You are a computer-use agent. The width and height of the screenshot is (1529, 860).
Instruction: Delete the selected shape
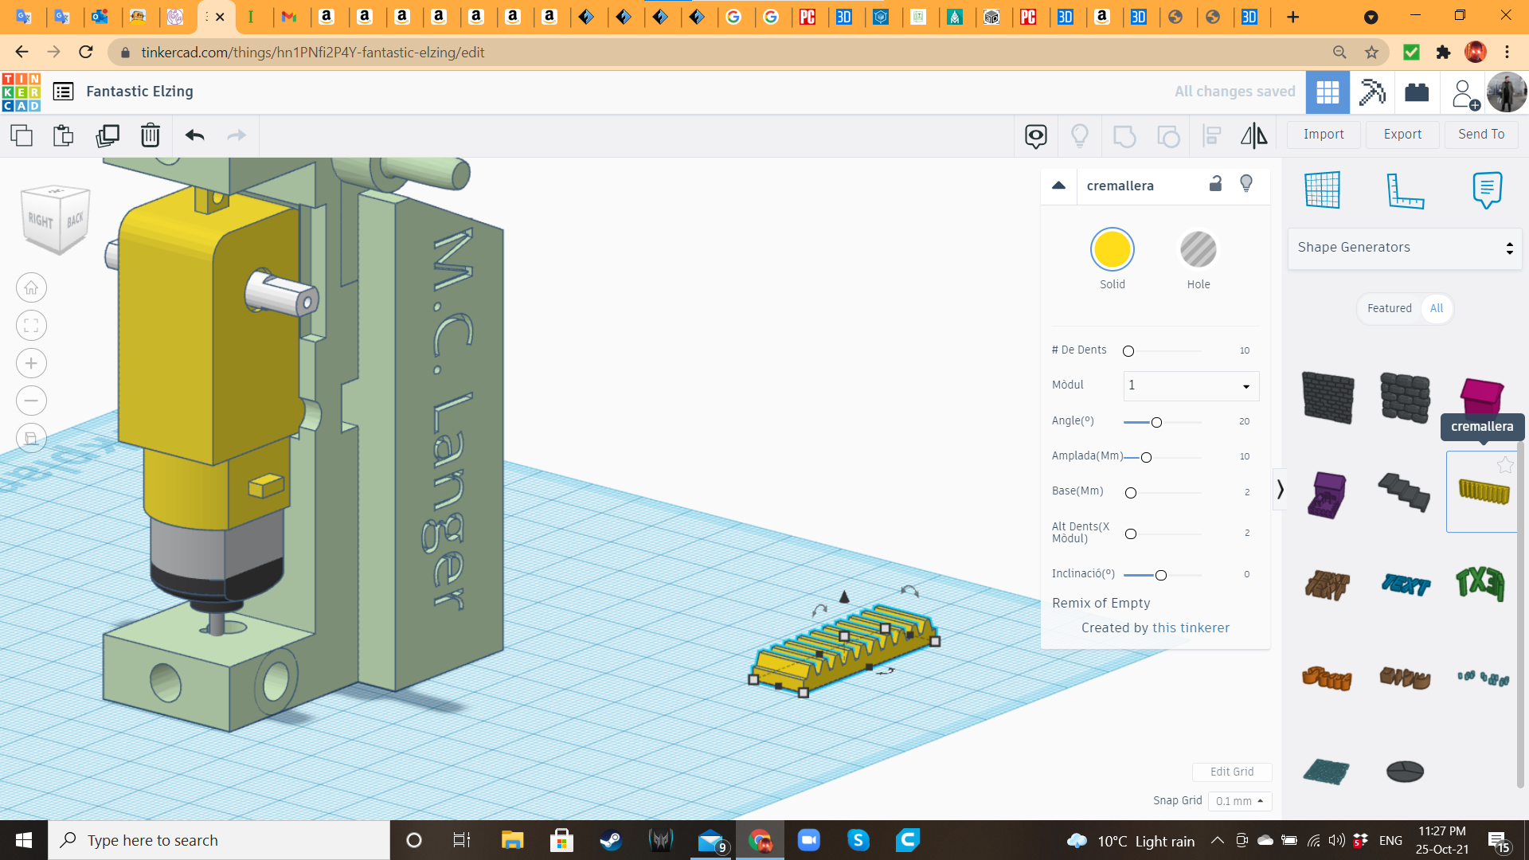pos(151,135)
